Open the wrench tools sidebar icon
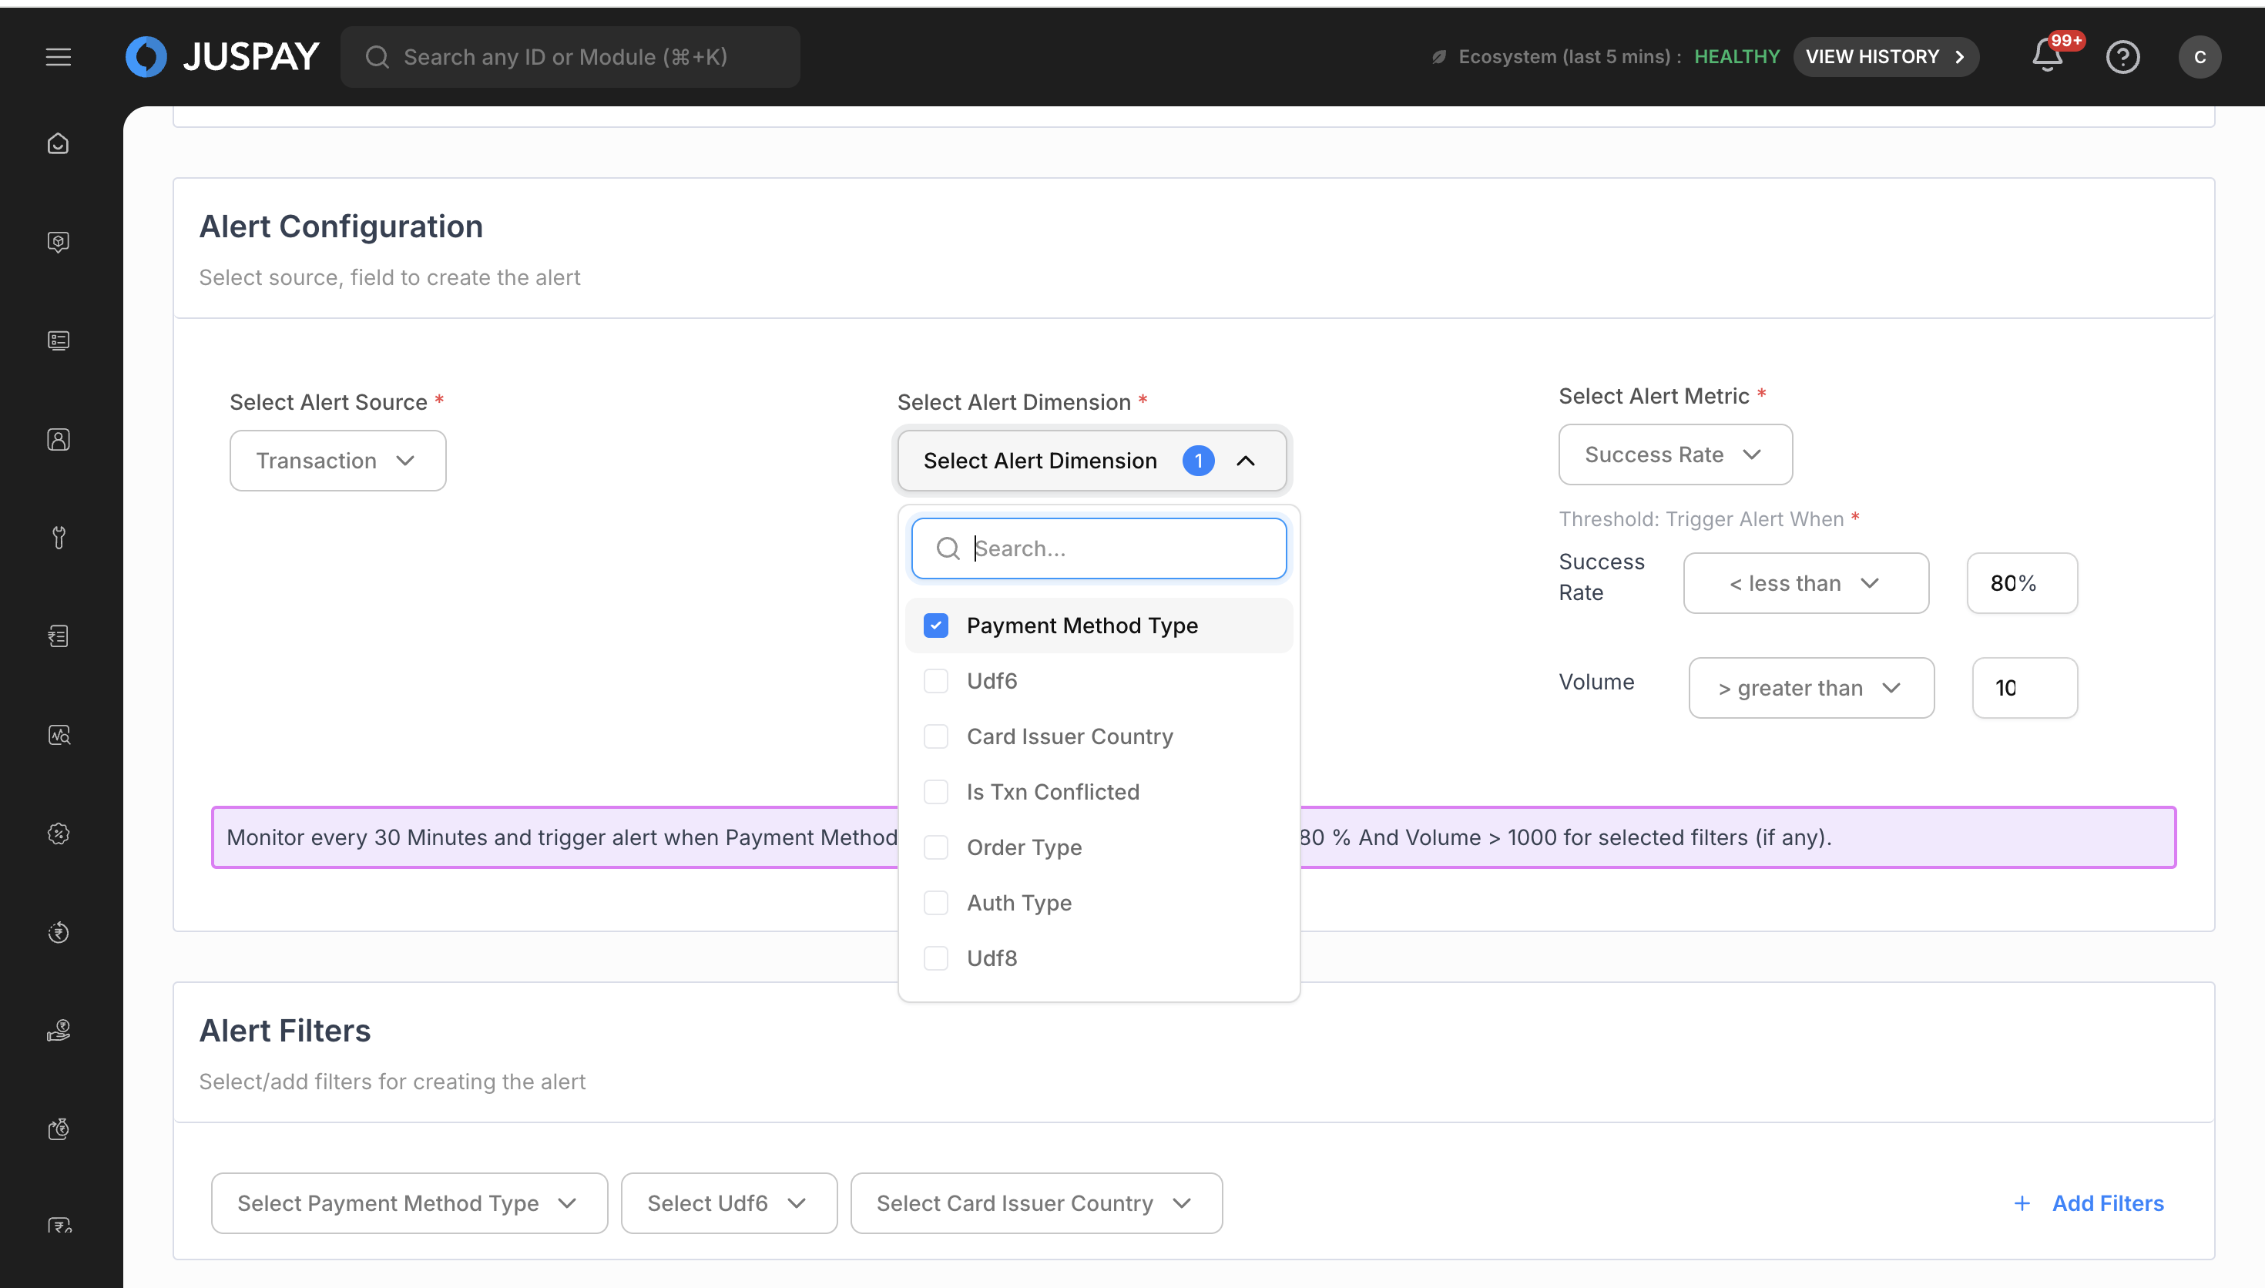2265x1288 pixels. (59, 537)
